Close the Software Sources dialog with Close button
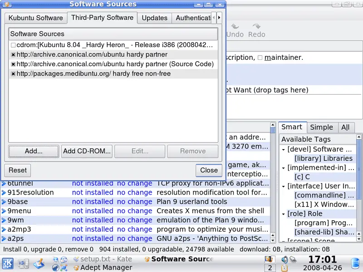363x272 pixels. pos(209,170)
